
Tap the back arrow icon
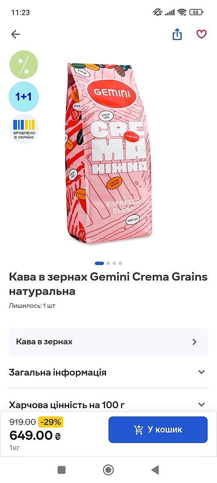[x=16, y=35]
